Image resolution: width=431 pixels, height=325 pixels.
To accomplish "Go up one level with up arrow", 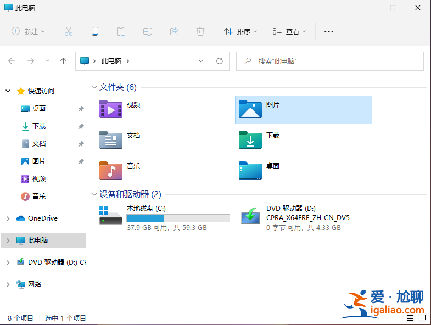I will pyautogui.click(x=64, y=61).
